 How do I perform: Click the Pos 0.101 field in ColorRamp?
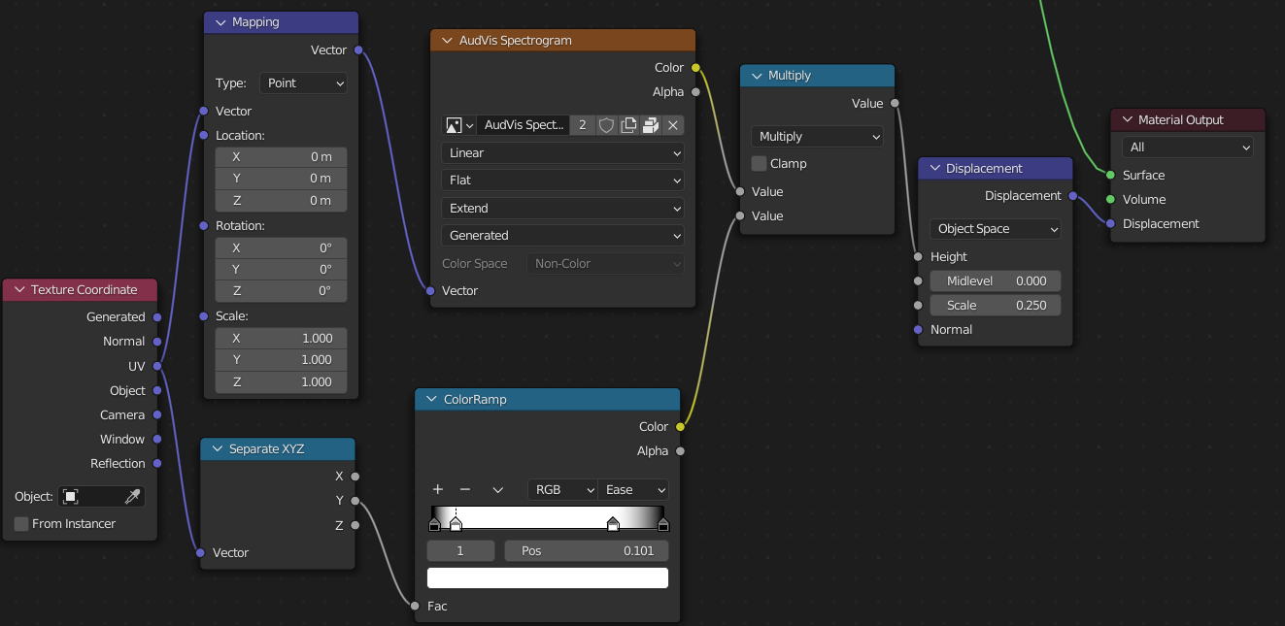(587, 551)
